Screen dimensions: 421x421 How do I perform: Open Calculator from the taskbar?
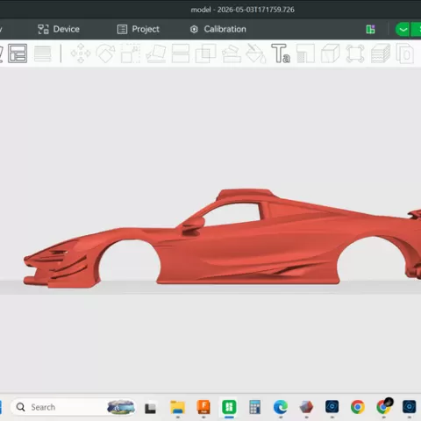pyautogui.click(x=254, y=407)
